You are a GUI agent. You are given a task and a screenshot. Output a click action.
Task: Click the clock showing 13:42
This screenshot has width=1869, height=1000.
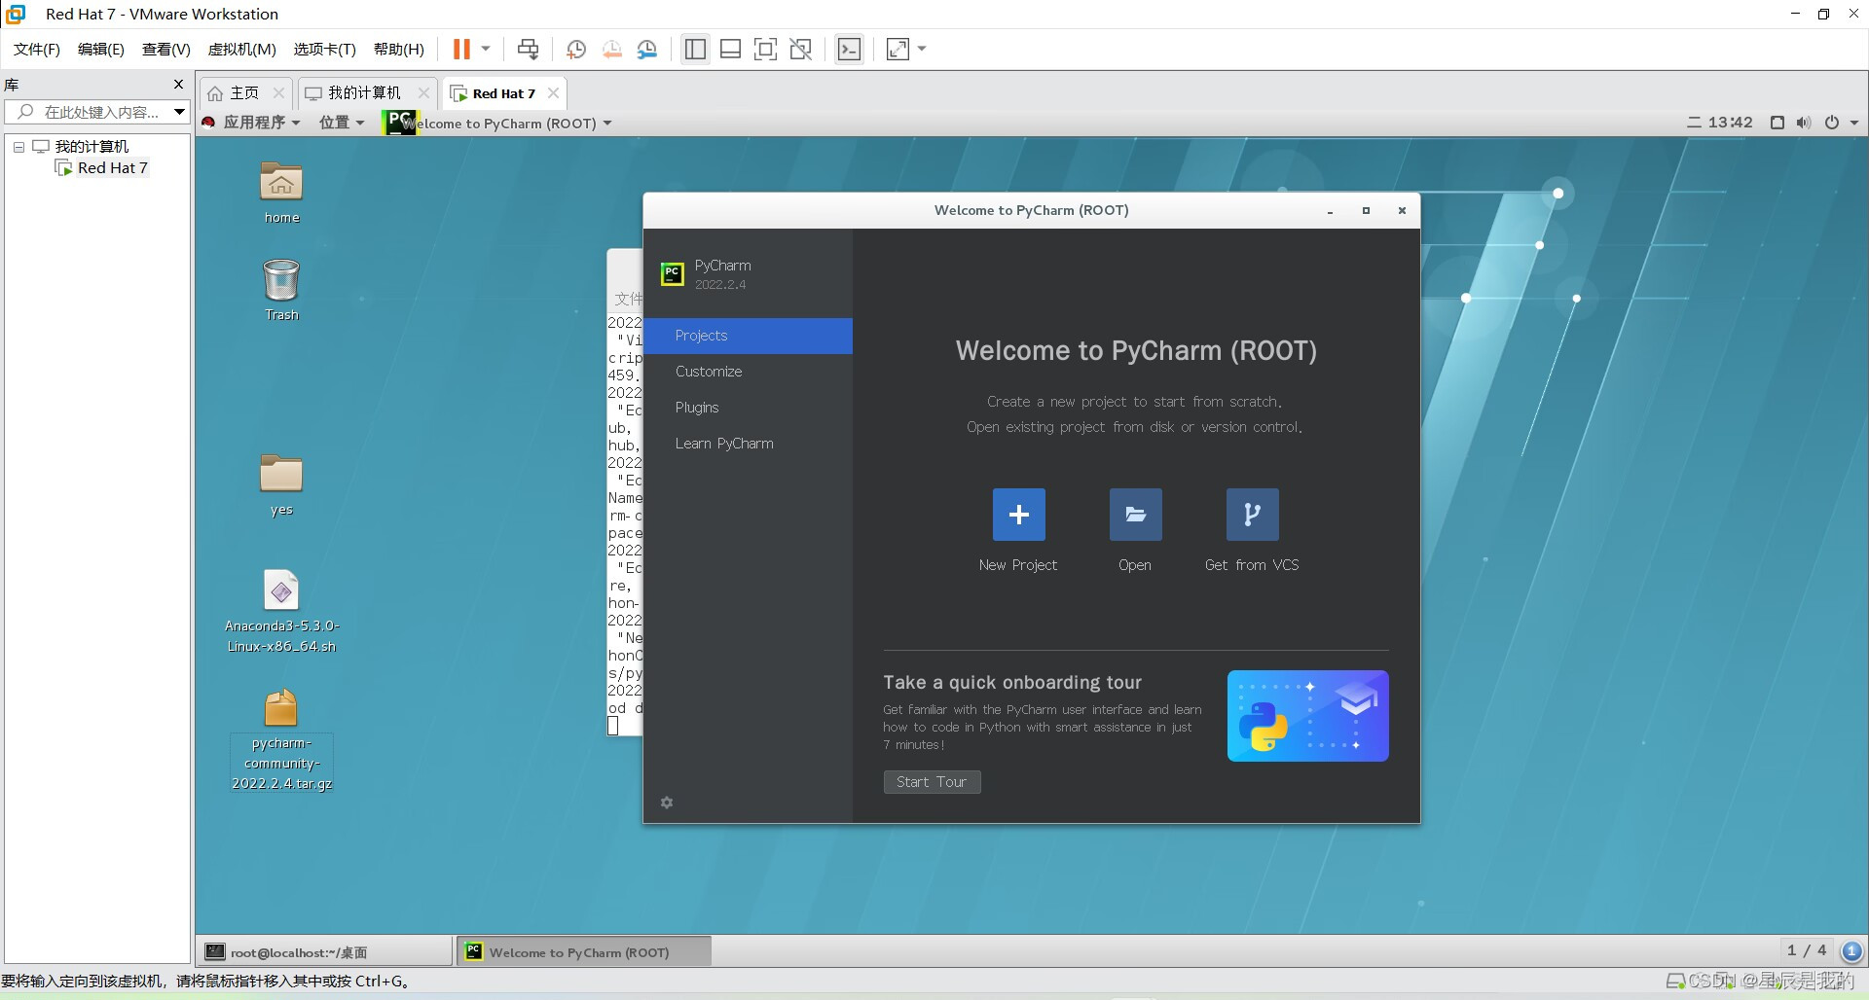(1730, 123)
